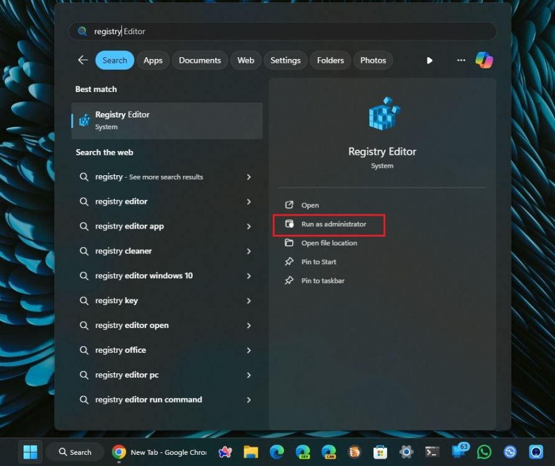Click the ellipsis options icon near Copilot
555x466 pixels.
point(461,60)
